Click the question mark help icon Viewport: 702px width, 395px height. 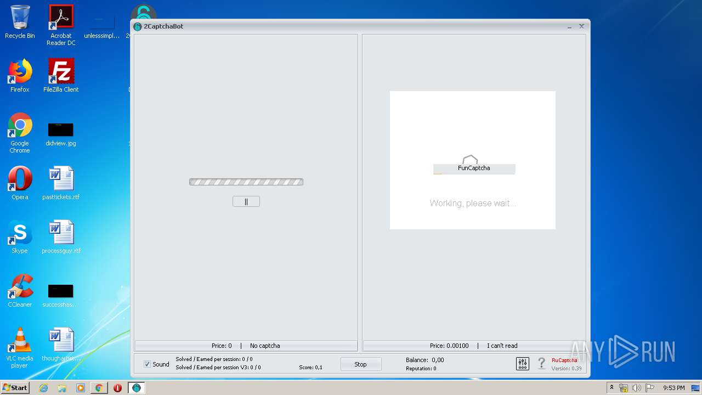pyautogui.click(x=541, y=363)
